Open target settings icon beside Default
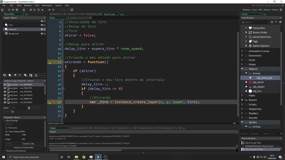The height and width of the screenshot is (160, 285). click(x=281, y=10)
